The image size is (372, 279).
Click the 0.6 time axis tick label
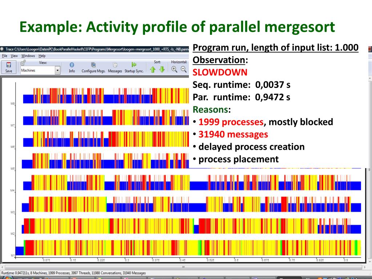(x=236, y=260)
